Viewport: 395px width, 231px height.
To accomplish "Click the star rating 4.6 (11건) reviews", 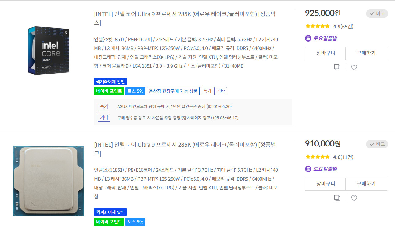I will click(329, 157).
